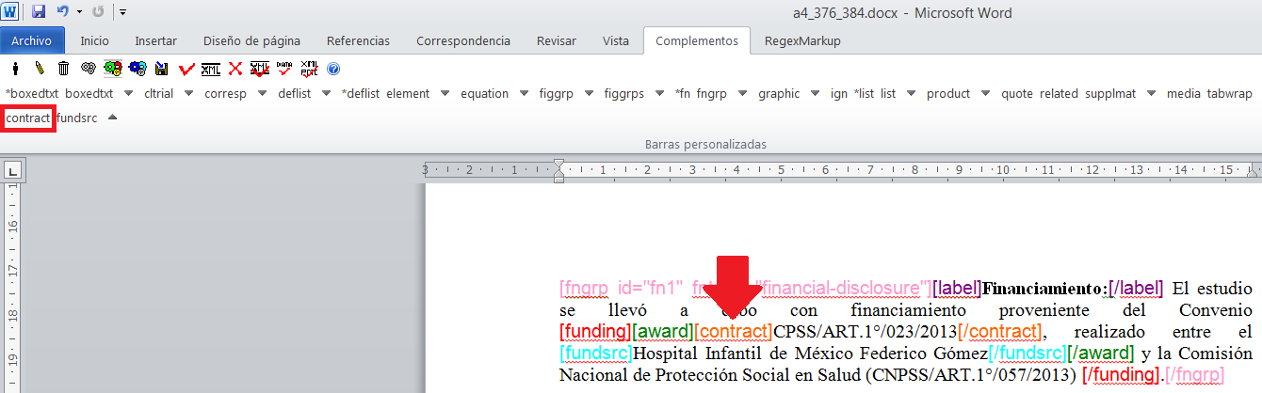
Task: Click the fundsrc tag button
Action: point(76,118)
